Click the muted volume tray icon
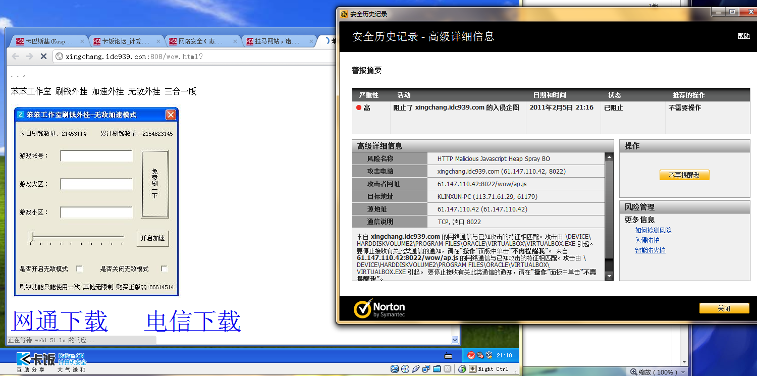The height and width of the screenshot is (376, 757). pos(480,355)
